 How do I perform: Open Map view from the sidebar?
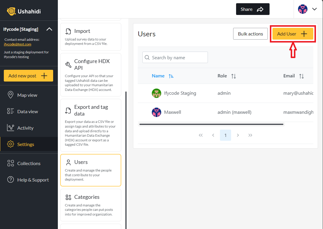10,95
